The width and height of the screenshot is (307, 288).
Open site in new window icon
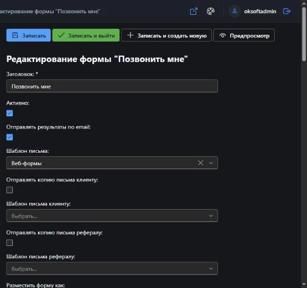click(x=193, y=11)
